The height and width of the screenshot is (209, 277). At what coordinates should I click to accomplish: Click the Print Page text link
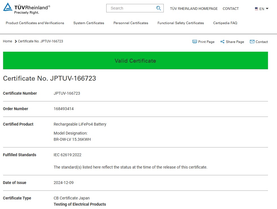coord(206,42)
